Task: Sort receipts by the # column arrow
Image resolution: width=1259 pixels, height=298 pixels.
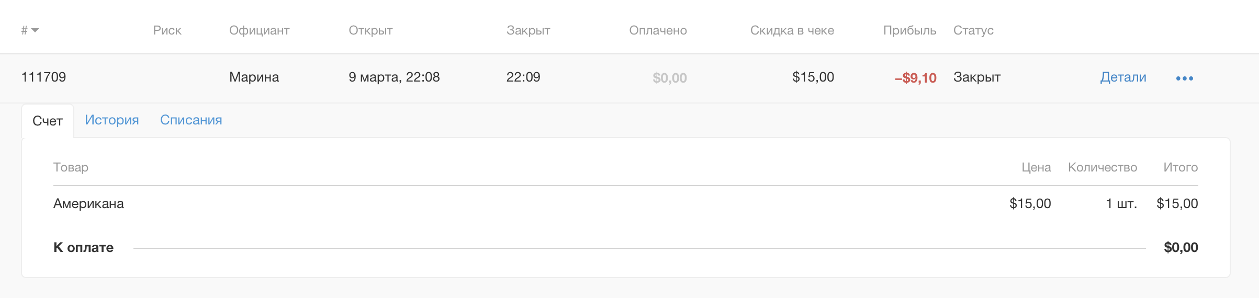Action: pyautogui.click(x=35, y=30)
